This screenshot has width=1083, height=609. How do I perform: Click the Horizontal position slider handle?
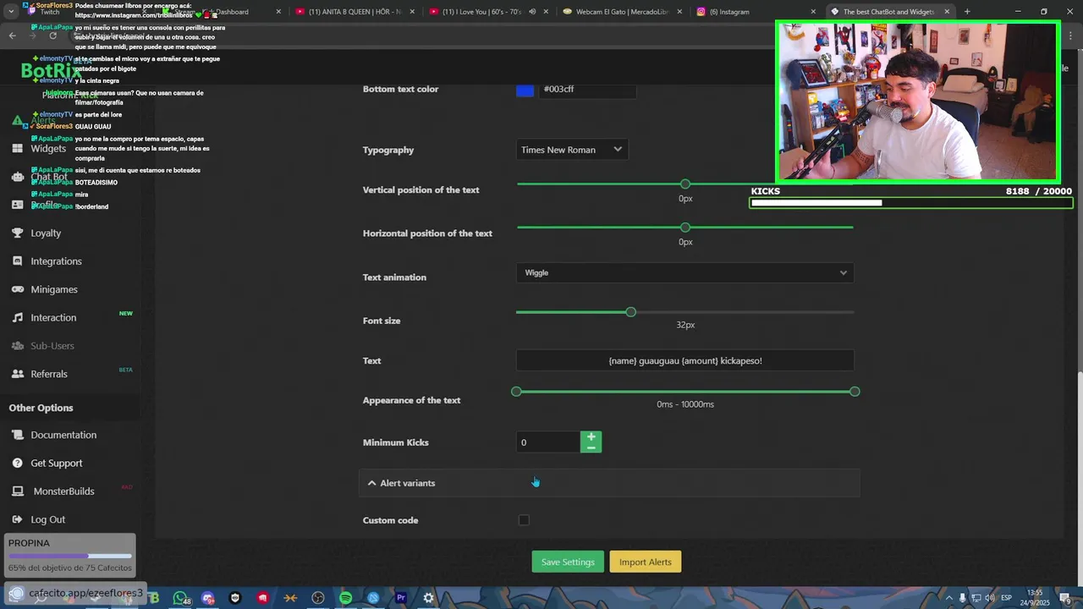pyautogui.click(x=685, y=228)
